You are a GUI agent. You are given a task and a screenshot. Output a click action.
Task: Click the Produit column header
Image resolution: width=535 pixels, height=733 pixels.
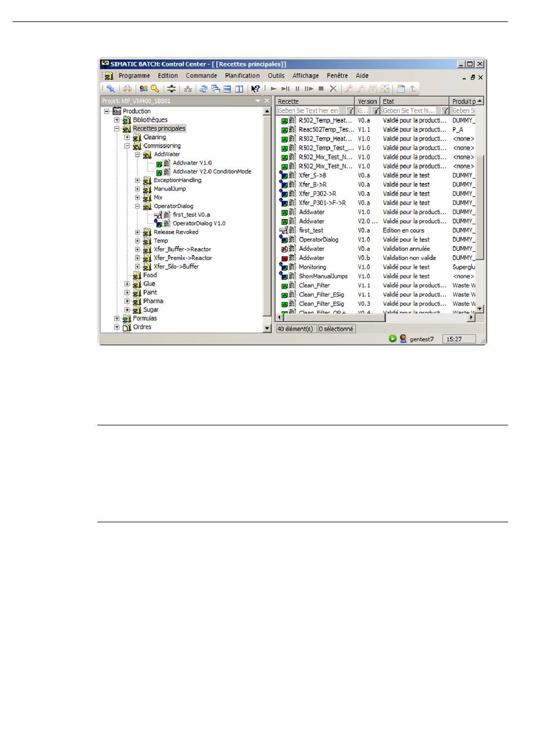[463, 101]
